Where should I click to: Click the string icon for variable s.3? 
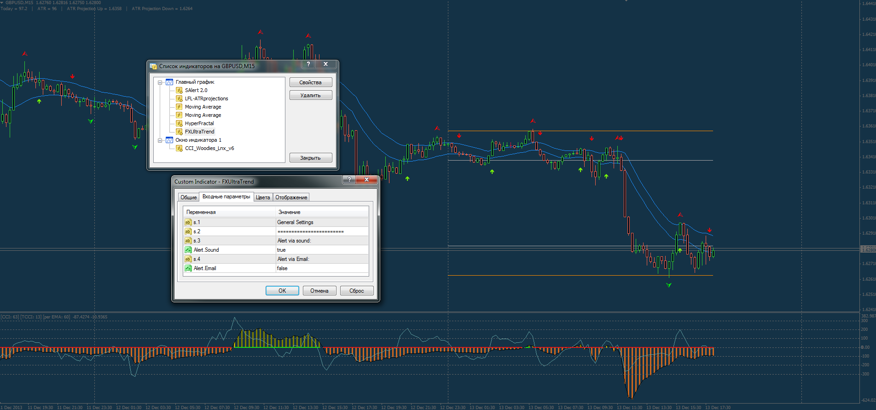coord(188,241)
